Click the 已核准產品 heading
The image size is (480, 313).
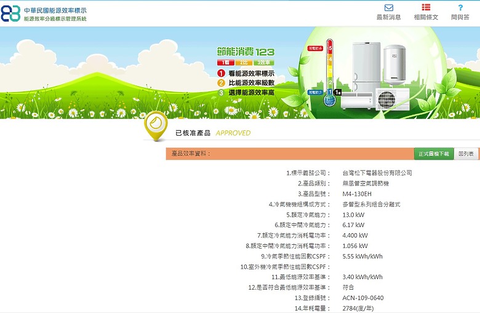click(x=193, y=133)
